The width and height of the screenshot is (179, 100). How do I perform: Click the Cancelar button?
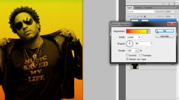[x=165, y=36]
